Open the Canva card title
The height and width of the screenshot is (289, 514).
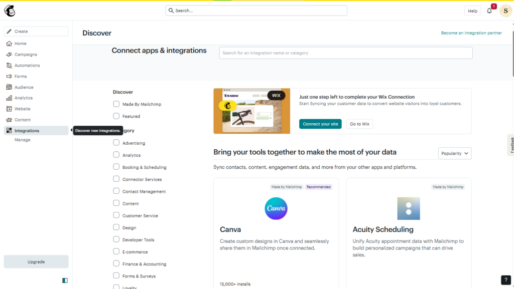pos(230,229)
